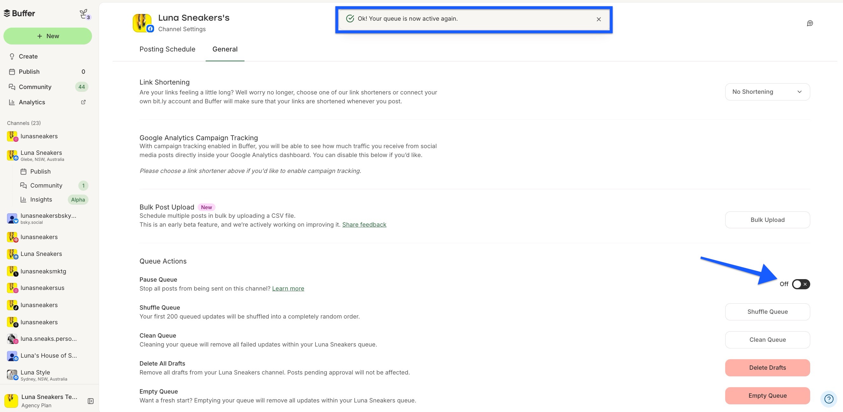Image resolution: width=843 pixels, height=412 pixels.
Task: Open Analytics in the sidebar
Action: tap(48, 102)
